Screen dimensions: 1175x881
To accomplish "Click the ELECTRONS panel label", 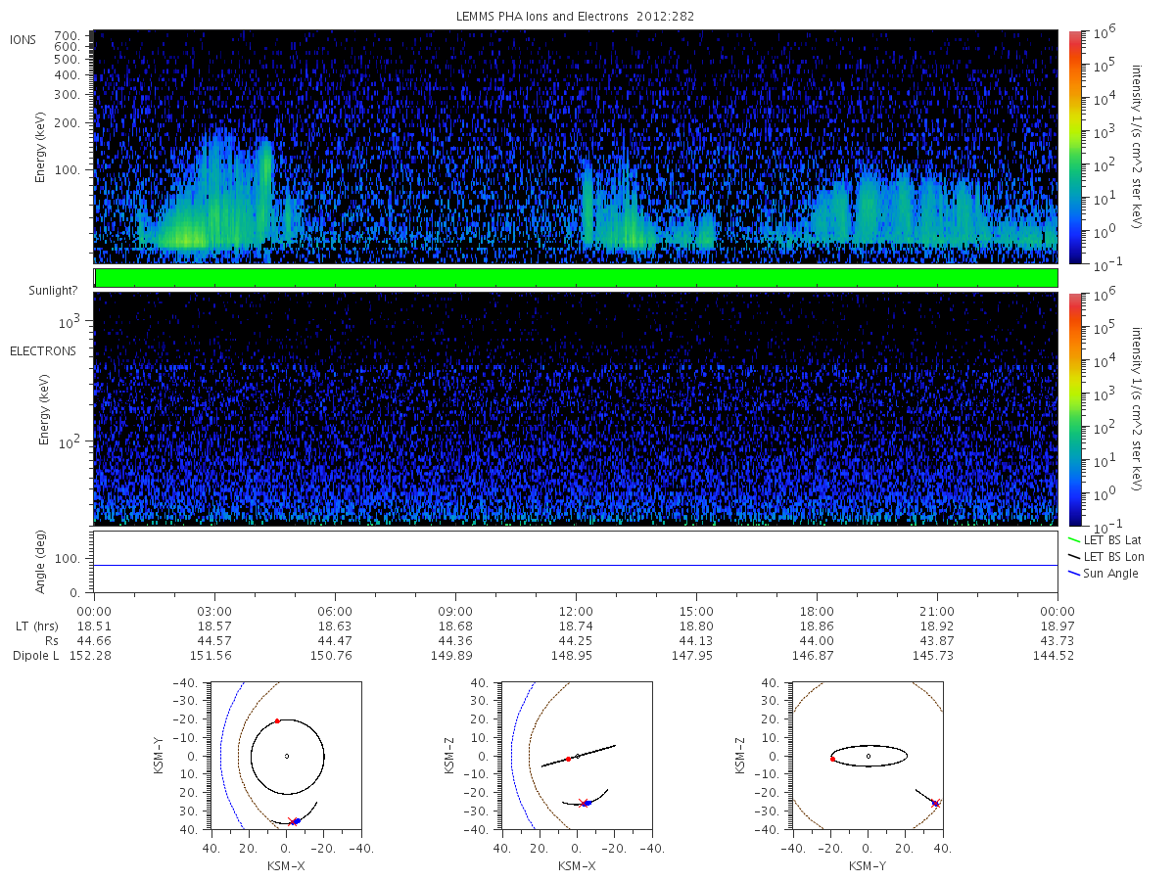I will (42, 350).
